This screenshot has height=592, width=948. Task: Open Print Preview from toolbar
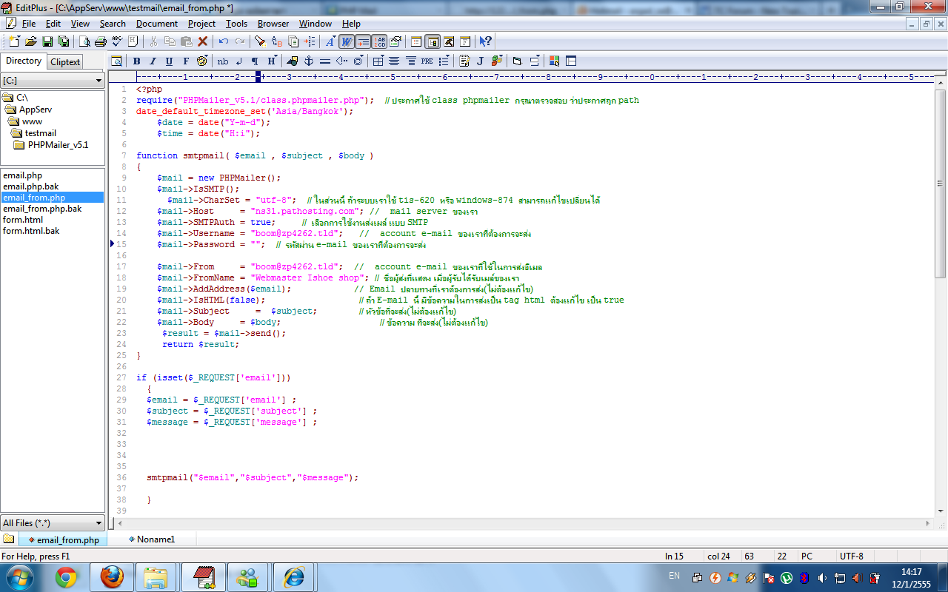pyautogui.click(x=84, y=41)
